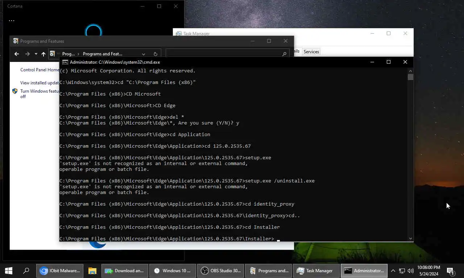Viewport: 464px width, 278px height.
Task: Switch to Programs and... taskbar button
Action: 269,270
